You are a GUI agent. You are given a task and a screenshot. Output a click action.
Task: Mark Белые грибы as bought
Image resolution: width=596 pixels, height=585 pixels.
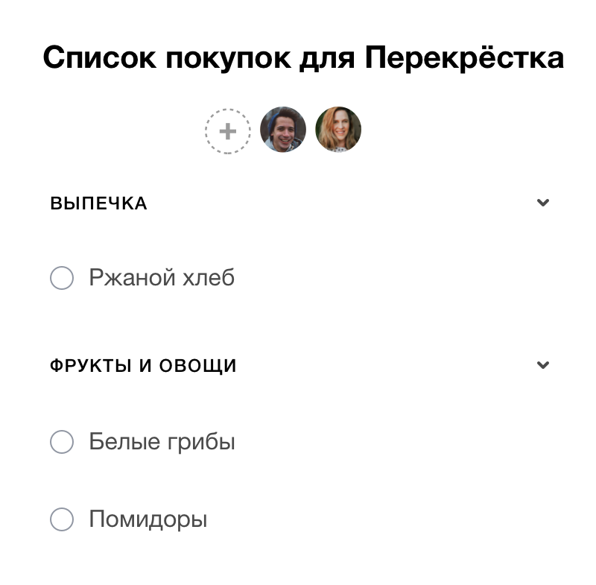click(62, 442)
